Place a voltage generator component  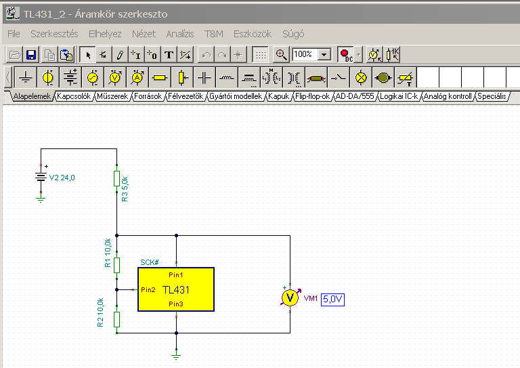click(x=93, y=78)
